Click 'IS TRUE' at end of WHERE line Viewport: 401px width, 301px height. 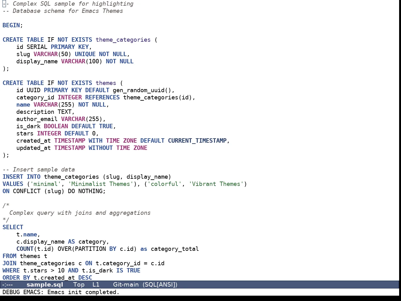[128, 271]
